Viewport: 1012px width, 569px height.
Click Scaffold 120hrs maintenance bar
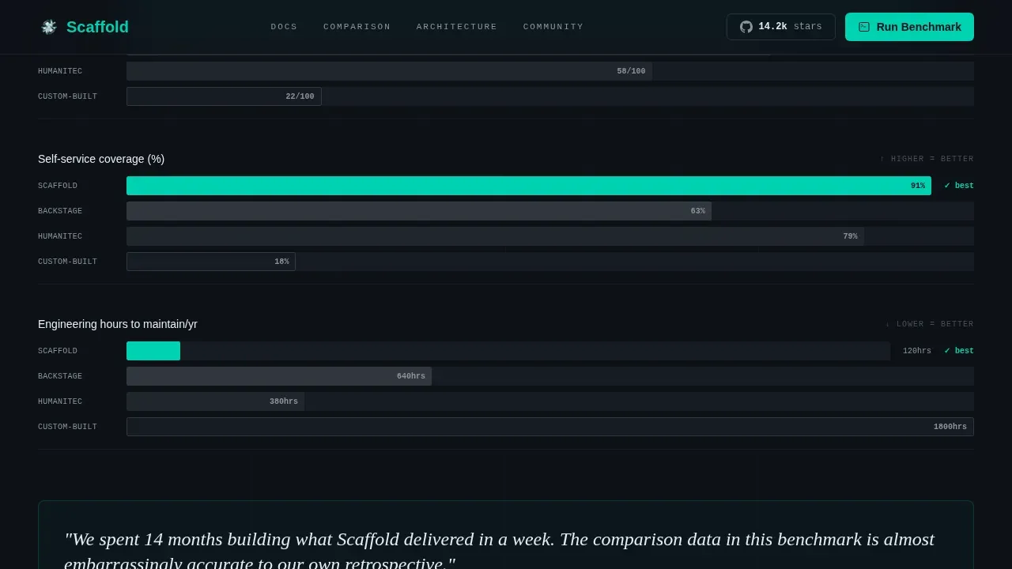[x=153, y=351]
